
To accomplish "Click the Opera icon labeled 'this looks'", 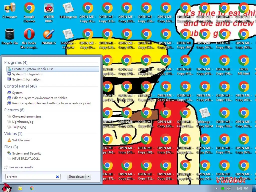I will [x=29, y=38].
